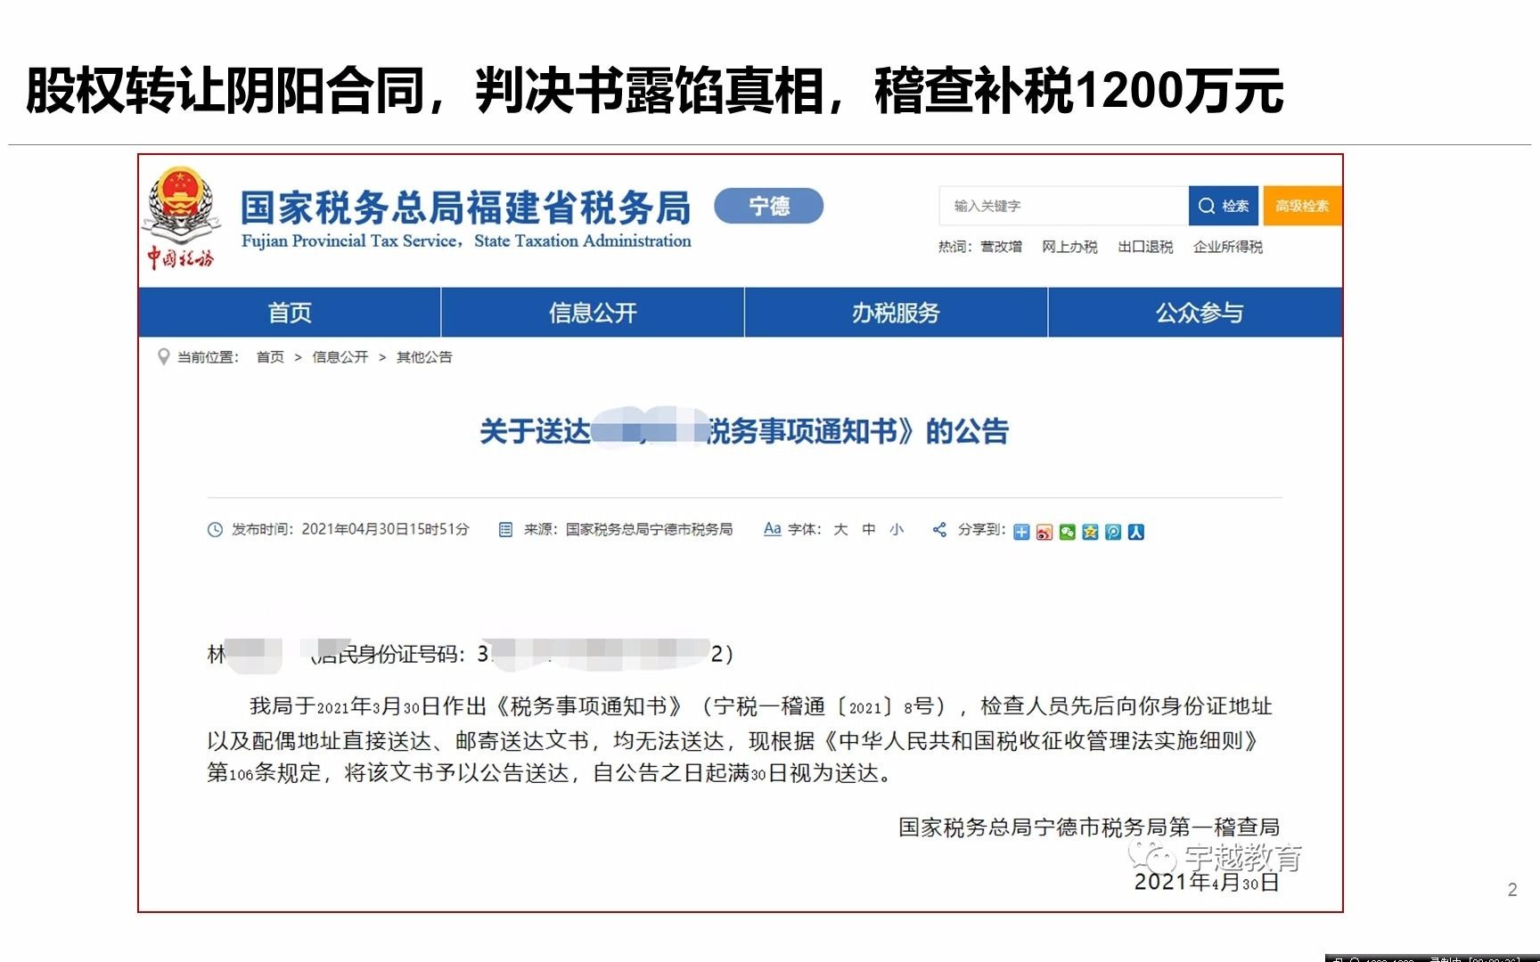
Task: Share the announcement to WeChat
Action: (x=1067, y=532)
